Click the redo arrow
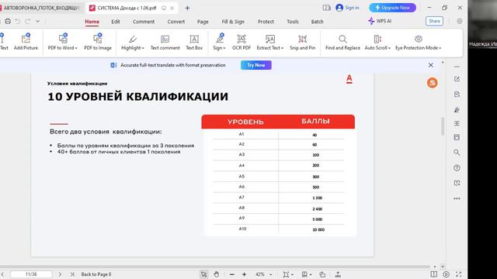497x279 pixels. click(x=28, y=21)
